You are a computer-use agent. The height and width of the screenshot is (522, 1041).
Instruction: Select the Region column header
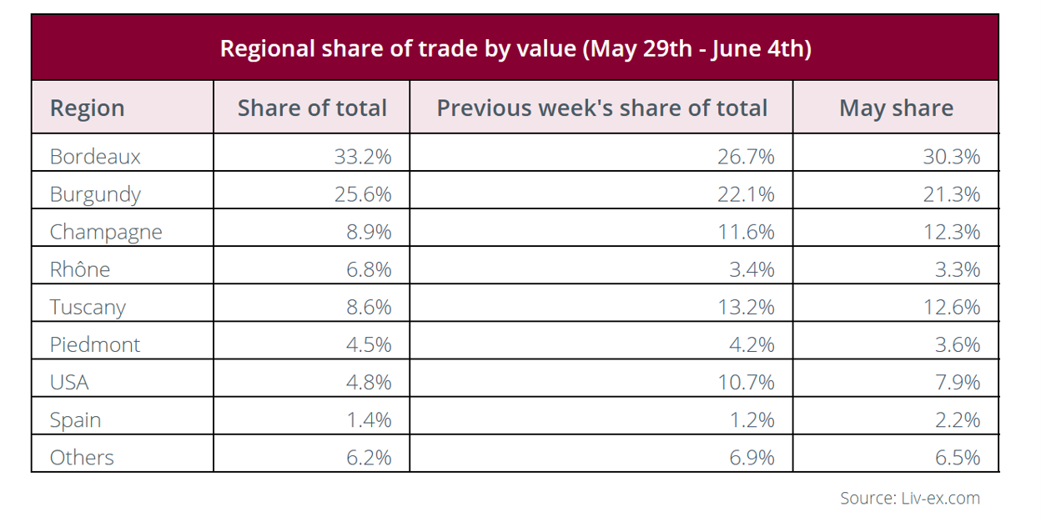click(88, 108)
